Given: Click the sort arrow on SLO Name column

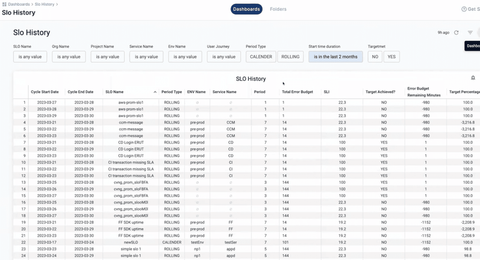Looking at the screenshot, I should pyautogui.click(x=154, y=92).
